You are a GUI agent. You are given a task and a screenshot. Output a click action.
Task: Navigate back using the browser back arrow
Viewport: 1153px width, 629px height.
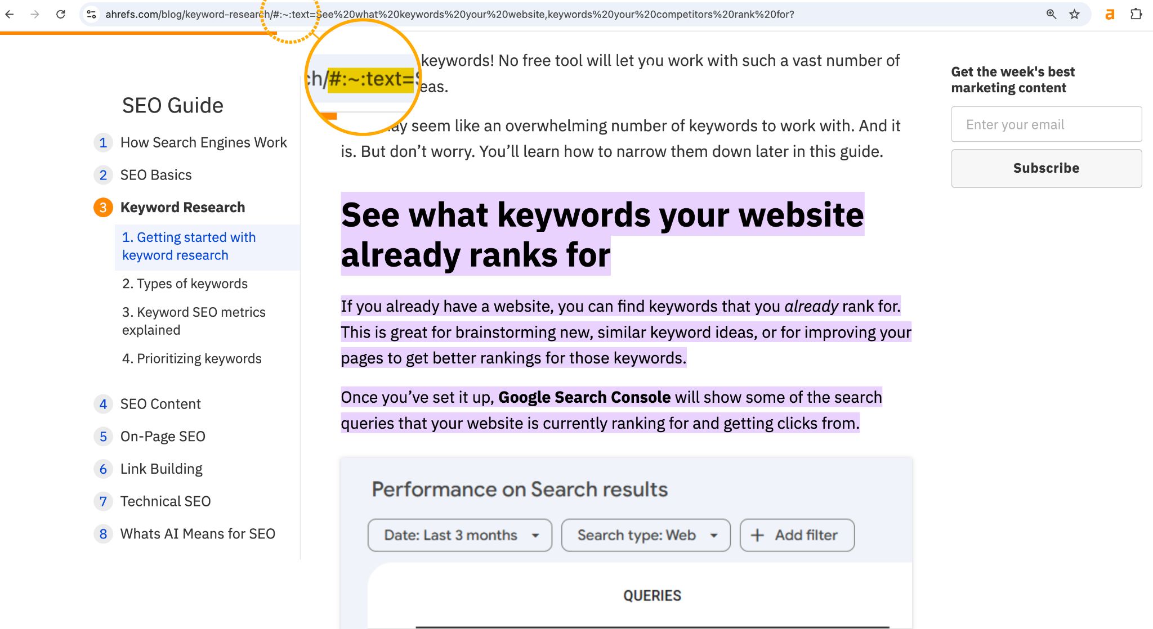tap(10, 14)
